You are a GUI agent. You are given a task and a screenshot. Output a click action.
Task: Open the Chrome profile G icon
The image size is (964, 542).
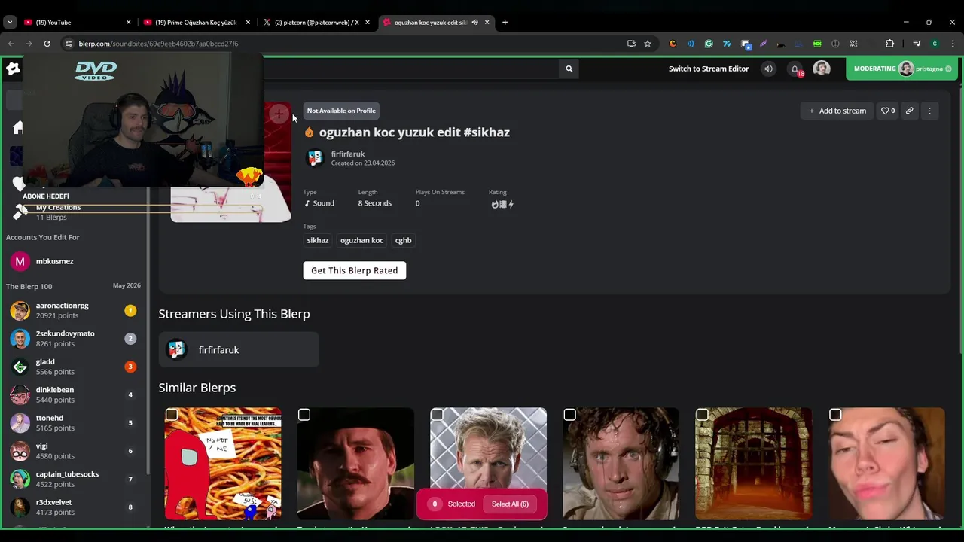(935, 44)
